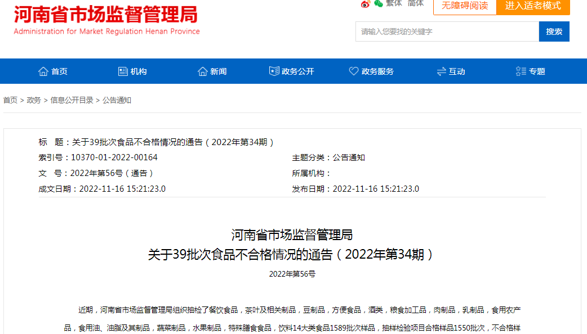The width and height of the screenshot is (587, 334).
Task: Select the 政务公开 book icon
Action: coord(273,71)
